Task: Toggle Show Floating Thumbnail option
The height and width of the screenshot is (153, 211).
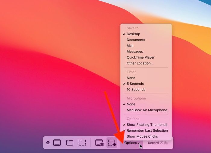Action: pos(147,125)
